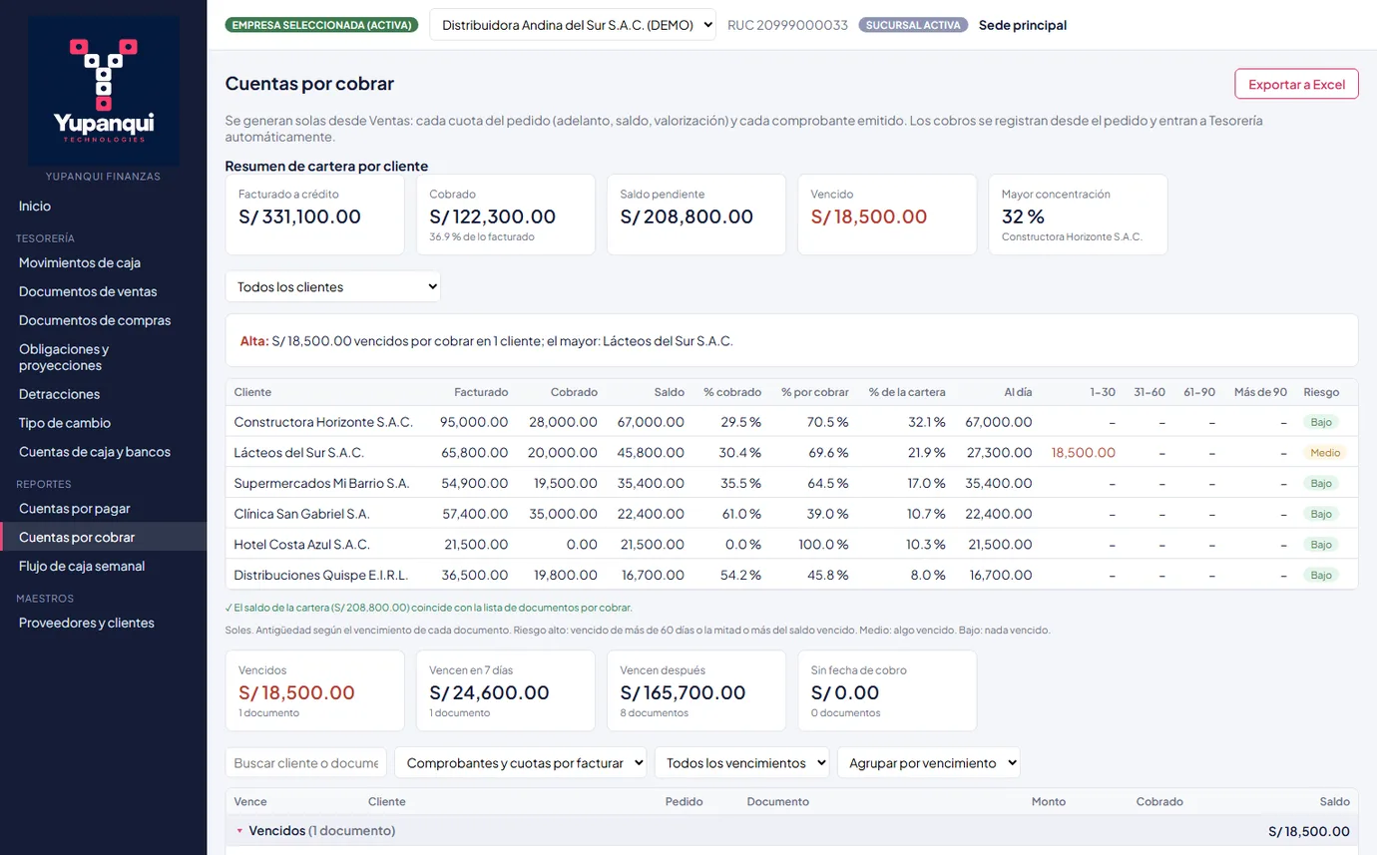
Task: Open Tipo de cambio
Action: tap(65, 423)
